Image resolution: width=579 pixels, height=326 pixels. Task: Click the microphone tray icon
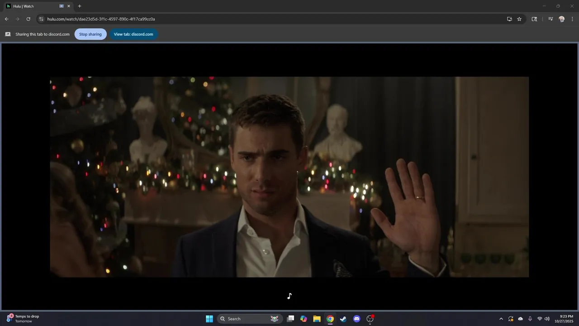pos(530,319)
